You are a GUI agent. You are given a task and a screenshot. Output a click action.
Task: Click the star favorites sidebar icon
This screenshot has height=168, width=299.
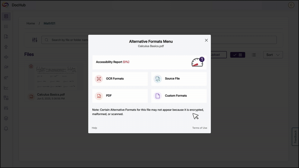tap(6, 47)
